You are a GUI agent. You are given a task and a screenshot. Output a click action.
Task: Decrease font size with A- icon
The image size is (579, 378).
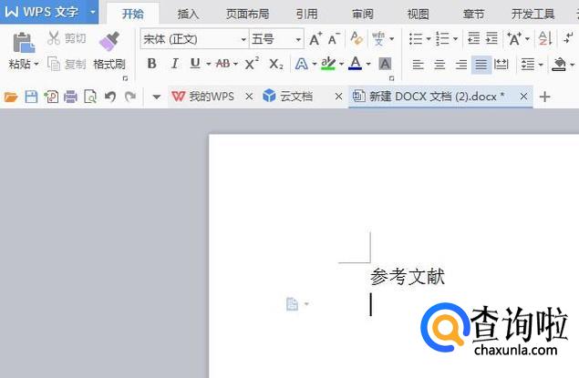click(x=334, y=39)
